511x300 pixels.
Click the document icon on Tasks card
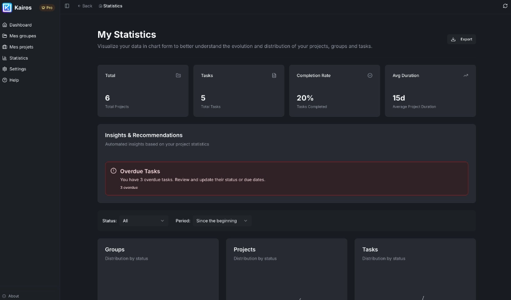click(274, 75)
